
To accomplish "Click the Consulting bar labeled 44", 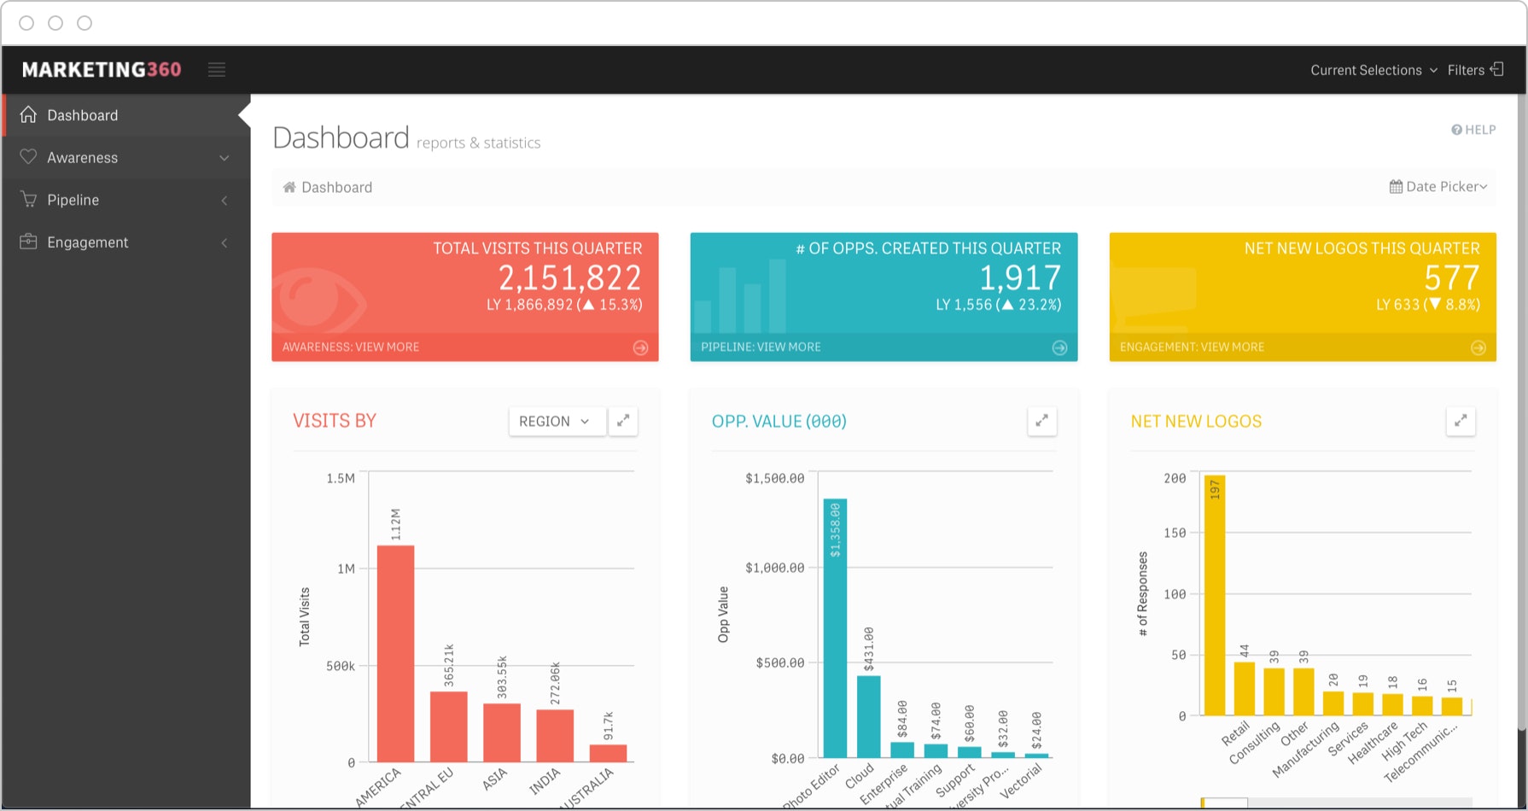I will coord(1245,689).
